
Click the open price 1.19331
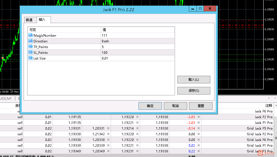pyautogui.click(x=75, y=128)
